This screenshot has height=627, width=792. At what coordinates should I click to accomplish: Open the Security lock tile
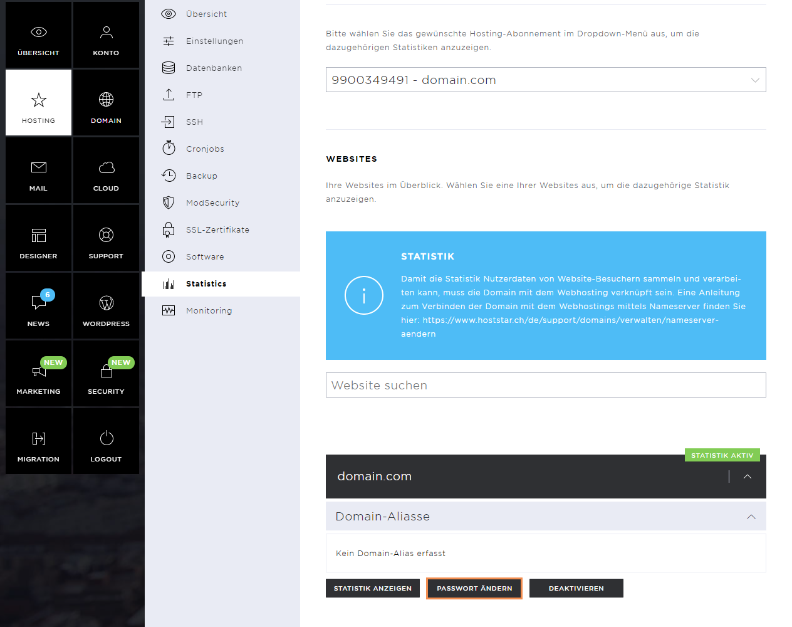click(106, 374)
